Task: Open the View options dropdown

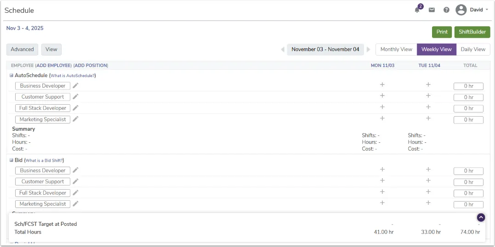Action: coord(51,50)
